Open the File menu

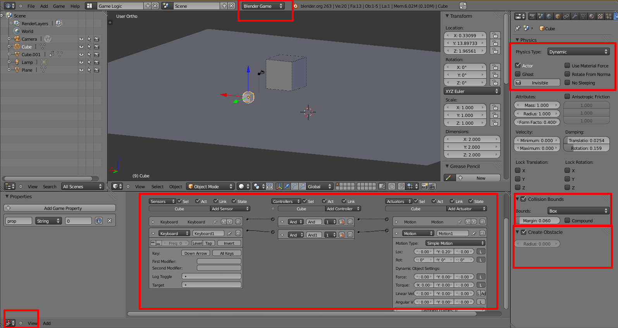31,6
